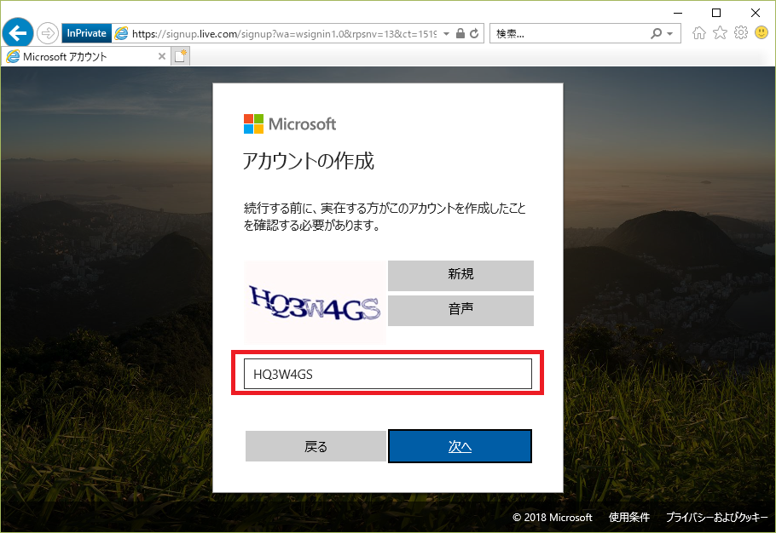This screenshot has height=533, width=776.
Task: Click inside the captcha answer field
Action: [388, 373]
